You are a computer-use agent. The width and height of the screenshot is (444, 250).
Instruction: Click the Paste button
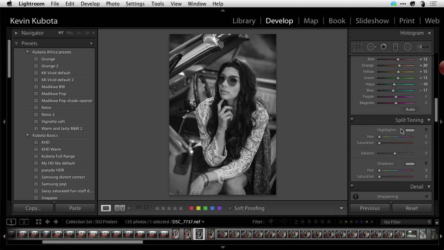[75, 208]
